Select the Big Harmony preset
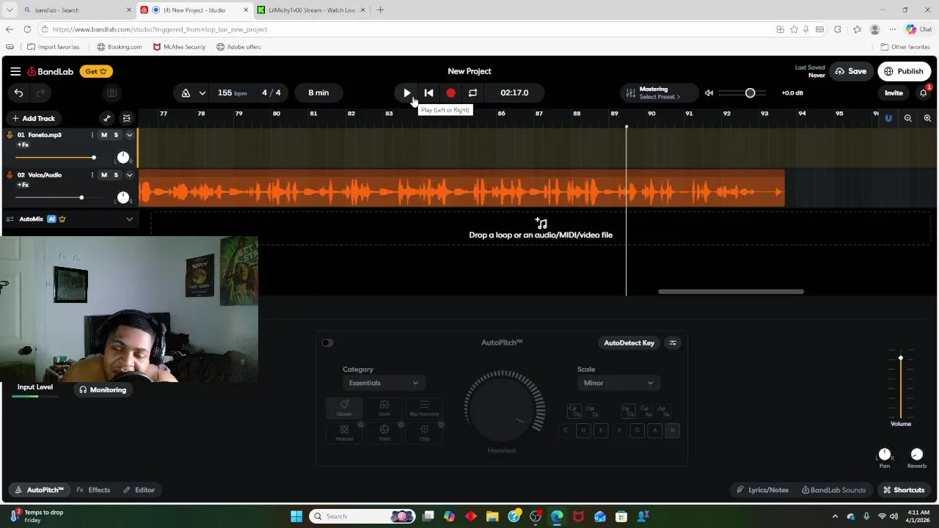The width and height of the screenshot is (939, 528). click(x=424, y=408)
